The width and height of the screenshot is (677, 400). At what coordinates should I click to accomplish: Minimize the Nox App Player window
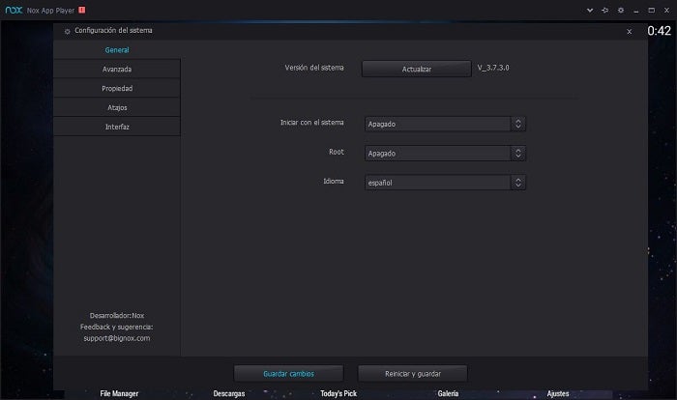click(636, 11)
